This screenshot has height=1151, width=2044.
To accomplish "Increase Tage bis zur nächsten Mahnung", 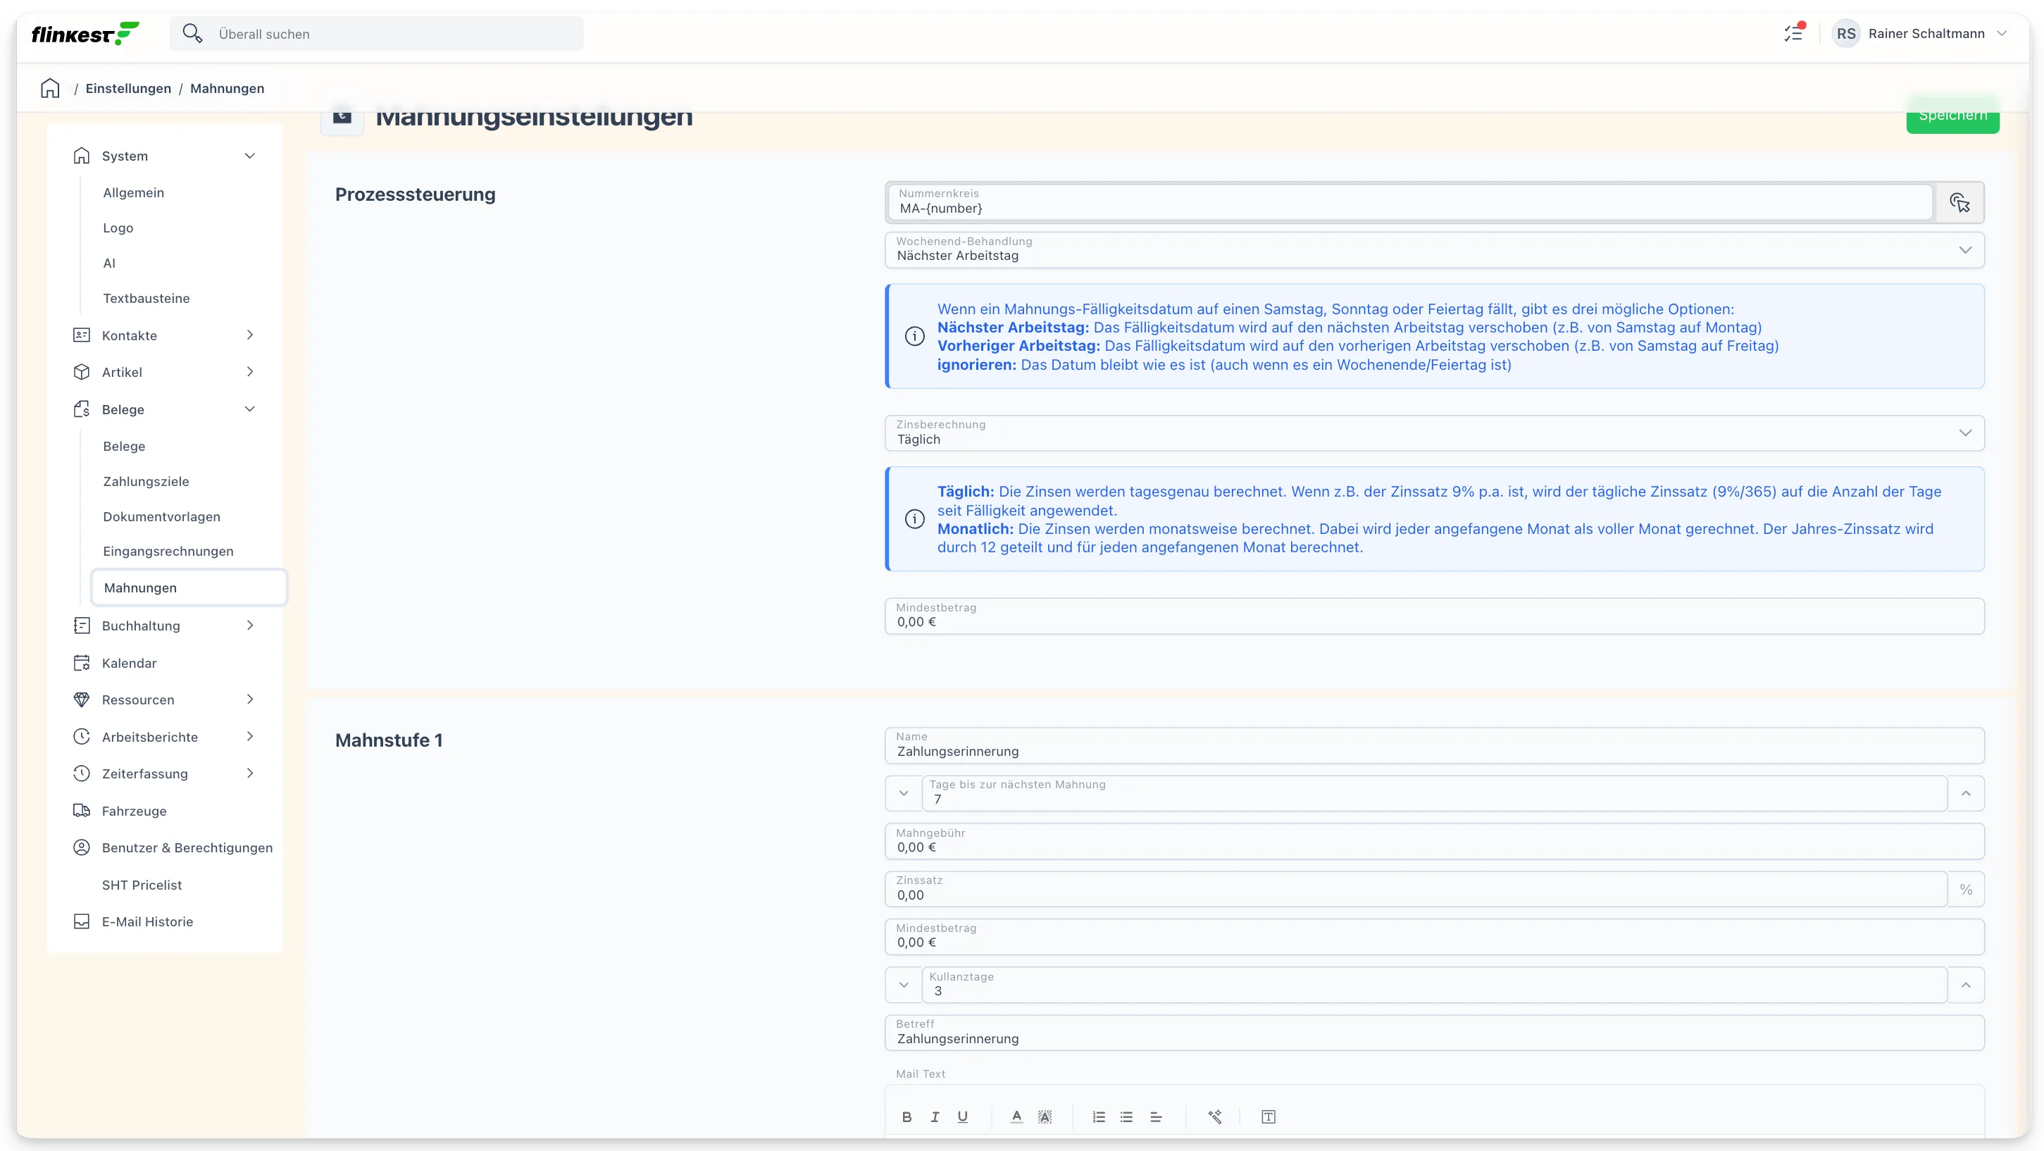I will pyautogui.click(x=1965, y=793).
